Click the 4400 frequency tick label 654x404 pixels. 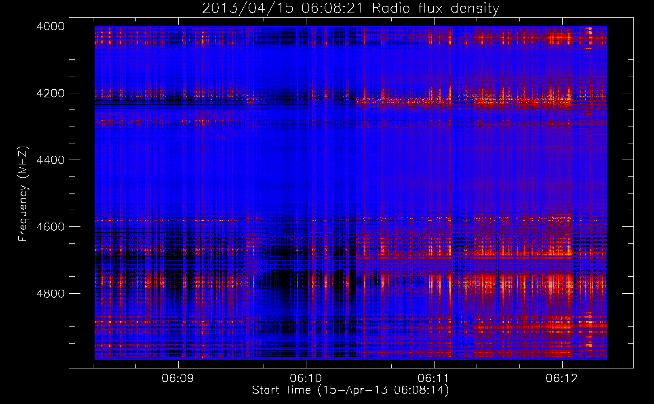(51, 160)
